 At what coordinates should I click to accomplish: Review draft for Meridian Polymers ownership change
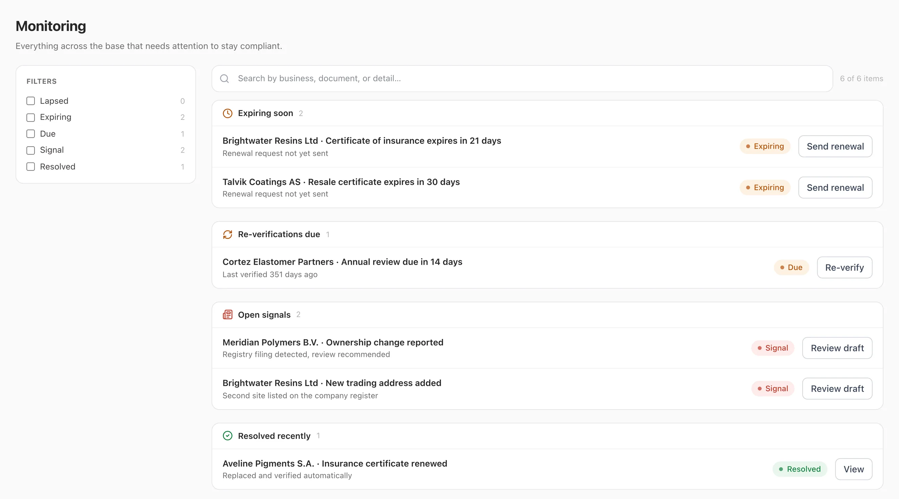click(x=837, y=348)
